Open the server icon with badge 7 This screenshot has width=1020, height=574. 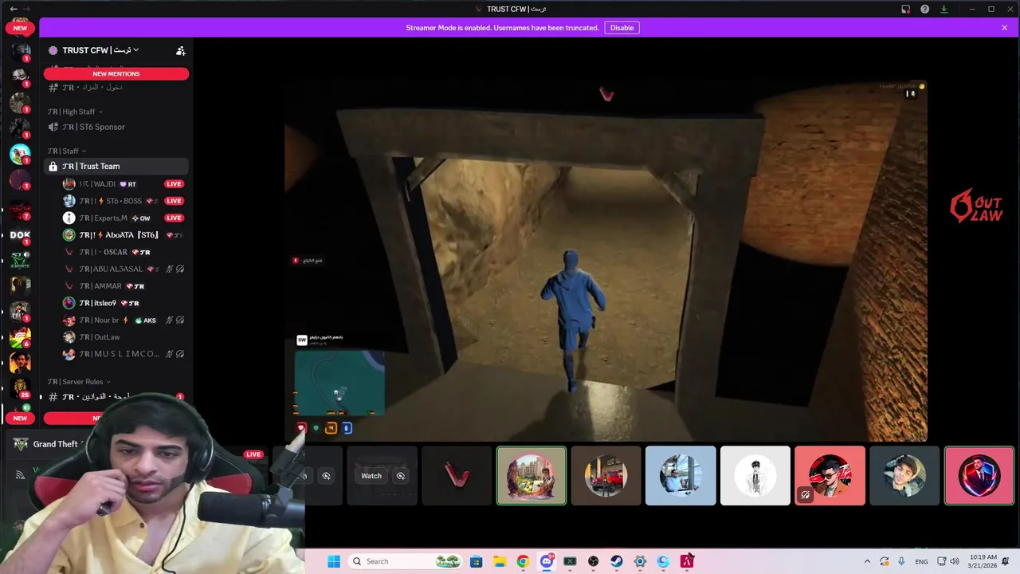point(20,209)
